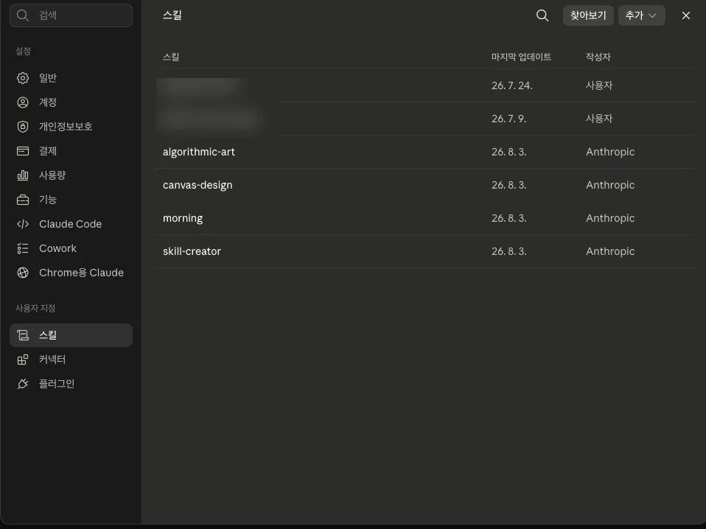Click the date 26. 7. 9.
This screenshot has height=529, width=706.
508,119
